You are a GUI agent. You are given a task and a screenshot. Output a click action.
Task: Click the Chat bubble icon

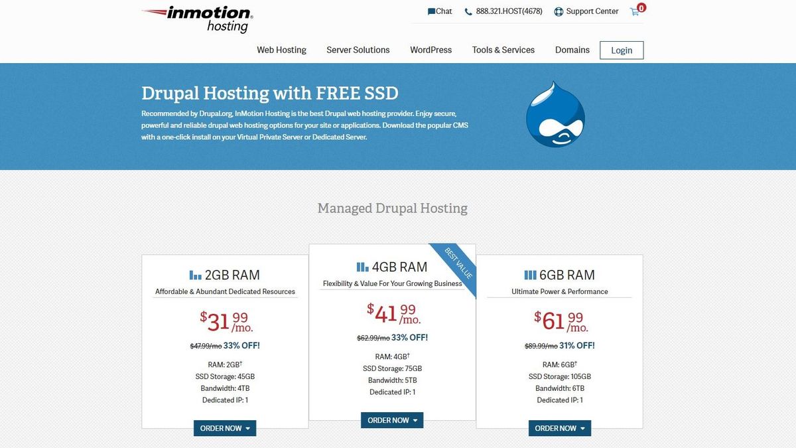click(431, 11)
